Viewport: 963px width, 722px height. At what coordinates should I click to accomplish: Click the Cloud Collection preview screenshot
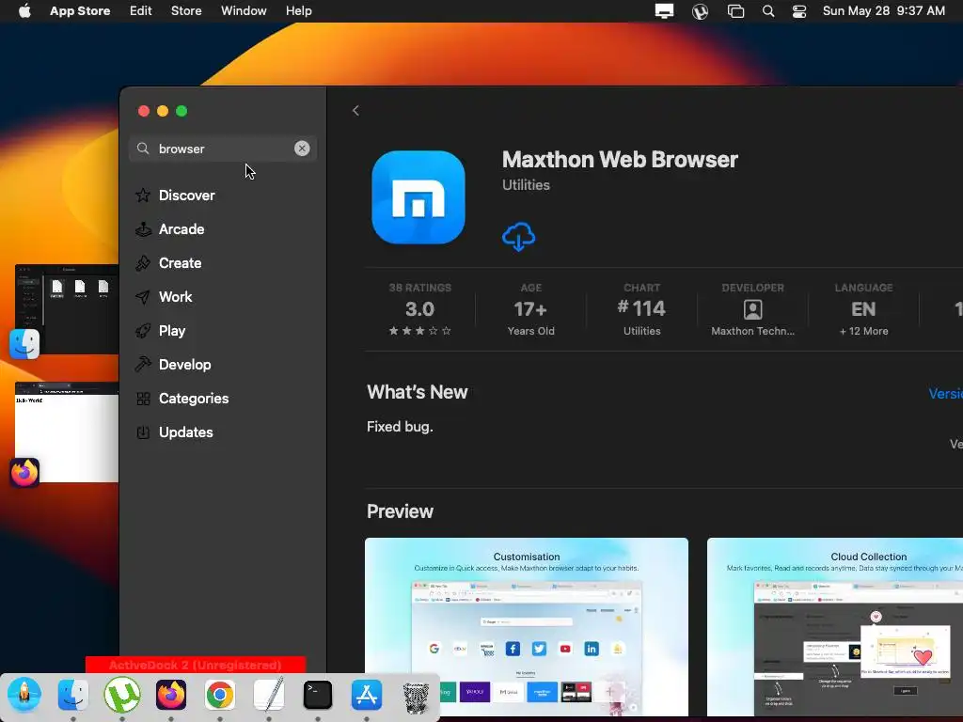pos(835,626)
